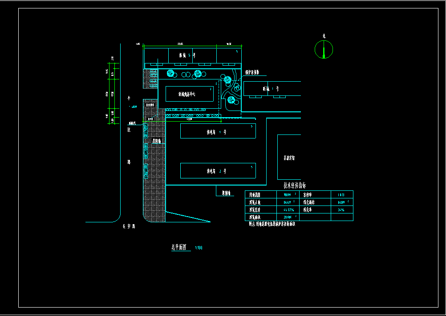Select the upper 供电局 1号 building rectangle label
The width and height of the screenshot is (446, 316).
[217, 132]
